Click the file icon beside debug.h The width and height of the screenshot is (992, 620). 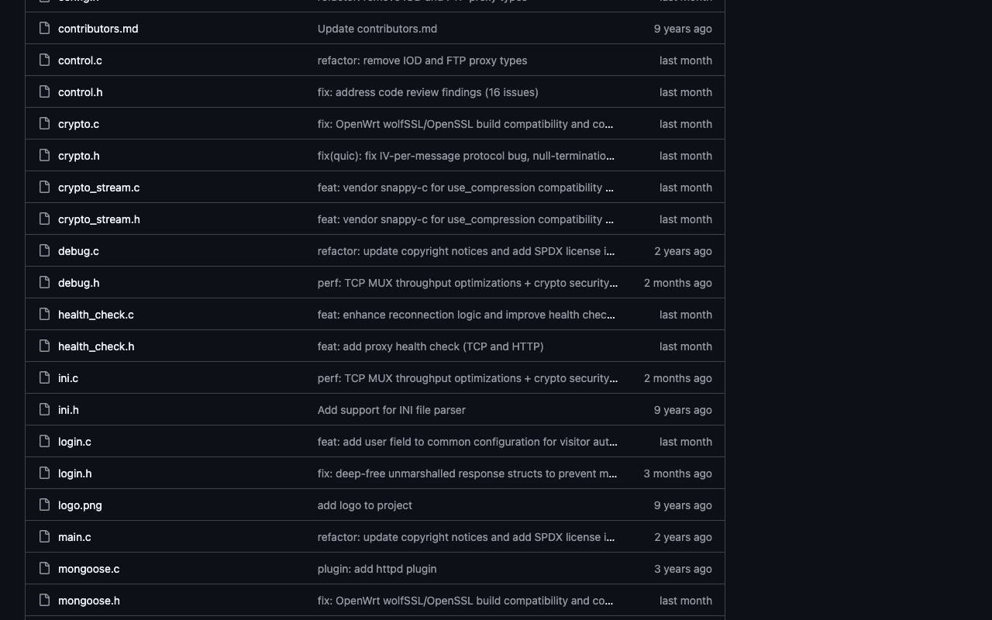point(45,283)
